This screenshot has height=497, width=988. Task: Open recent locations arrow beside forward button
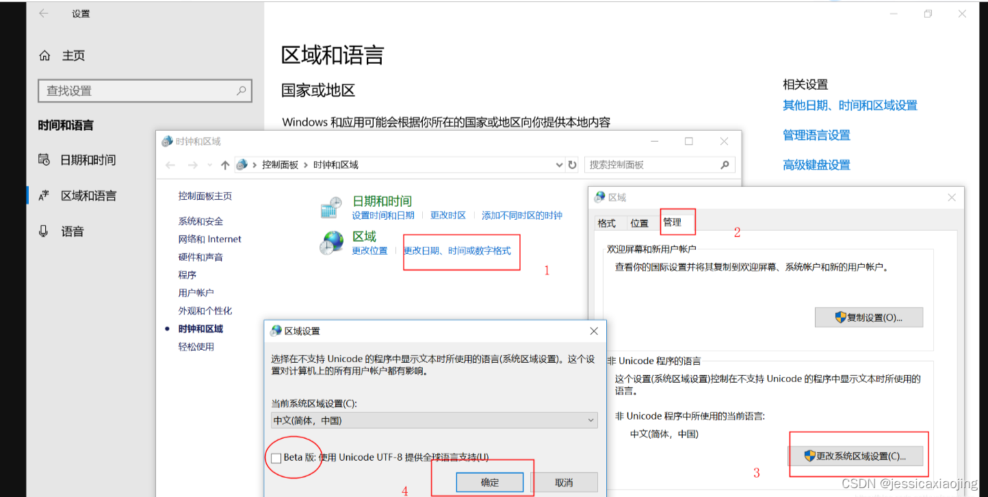coord(209,165)
